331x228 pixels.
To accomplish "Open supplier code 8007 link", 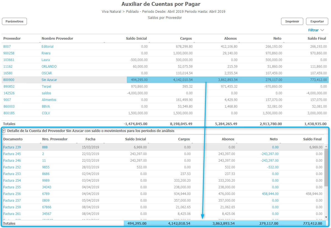I will [7, 47].
